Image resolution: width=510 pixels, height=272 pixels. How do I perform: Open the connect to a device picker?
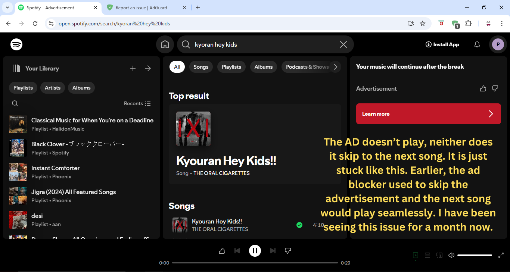click(439, 255)
